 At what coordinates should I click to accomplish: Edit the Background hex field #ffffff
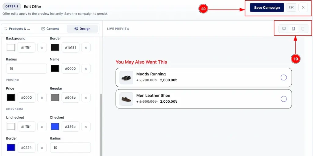click(x=27, y=48)
